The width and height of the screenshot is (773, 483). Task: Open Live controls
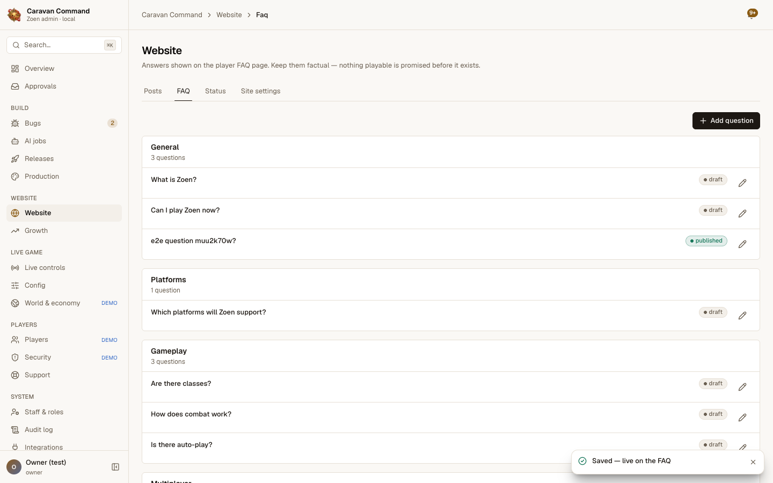tap(64, 268)
